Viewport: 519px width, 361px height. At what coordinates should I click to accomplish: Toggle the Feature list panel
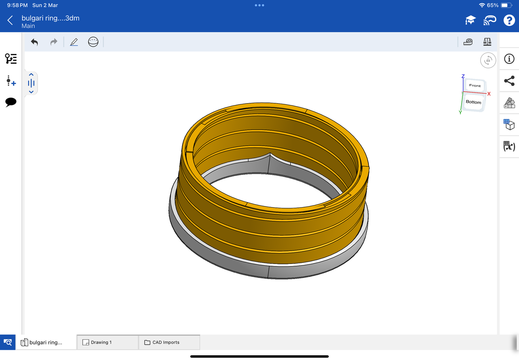(11, 59)
